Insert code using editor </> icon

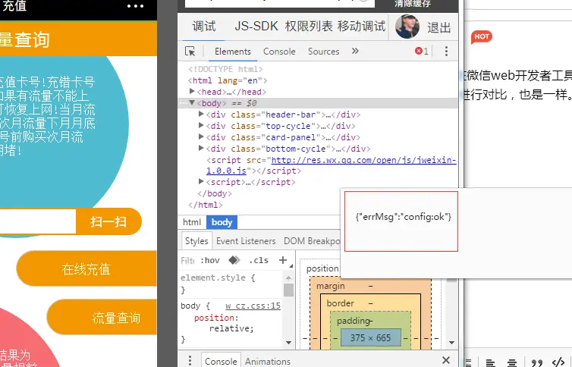(558, 362)
